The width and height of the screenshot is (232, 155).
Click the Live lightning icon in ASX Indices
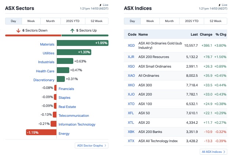point(220,5)
